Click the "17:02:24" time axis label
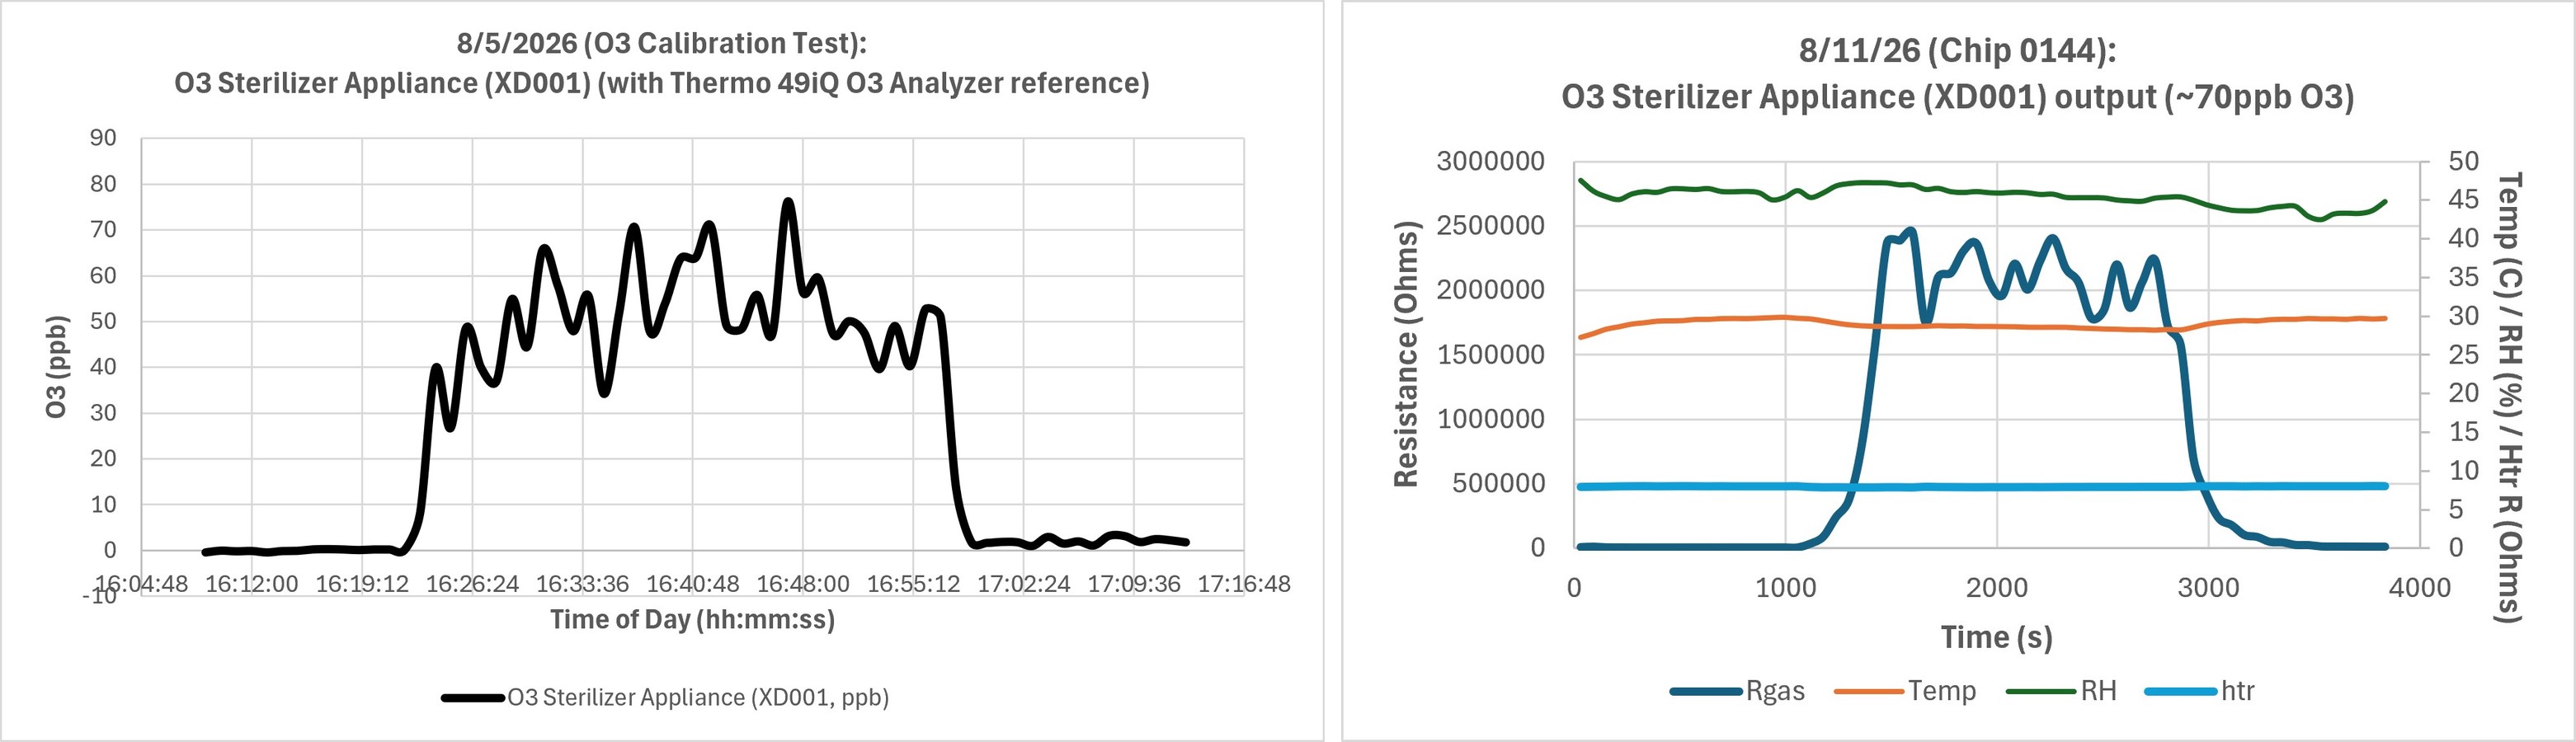This screenshot has height=742, width=2576. (x=1023, y=584)
